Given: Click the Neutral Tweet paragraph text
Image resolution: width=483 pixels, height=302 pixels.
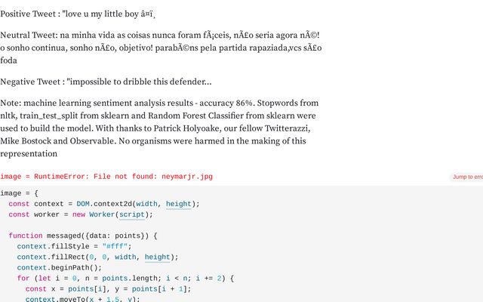Looking at the screenshot, I should coord(161,48).
